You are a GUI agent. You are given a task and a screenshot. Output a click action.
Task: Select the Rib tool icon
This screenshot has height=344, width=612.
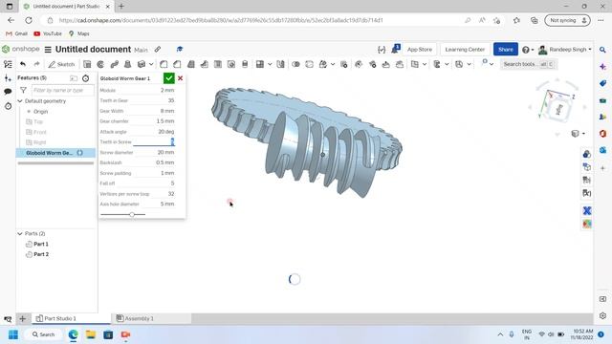[204, 64]
